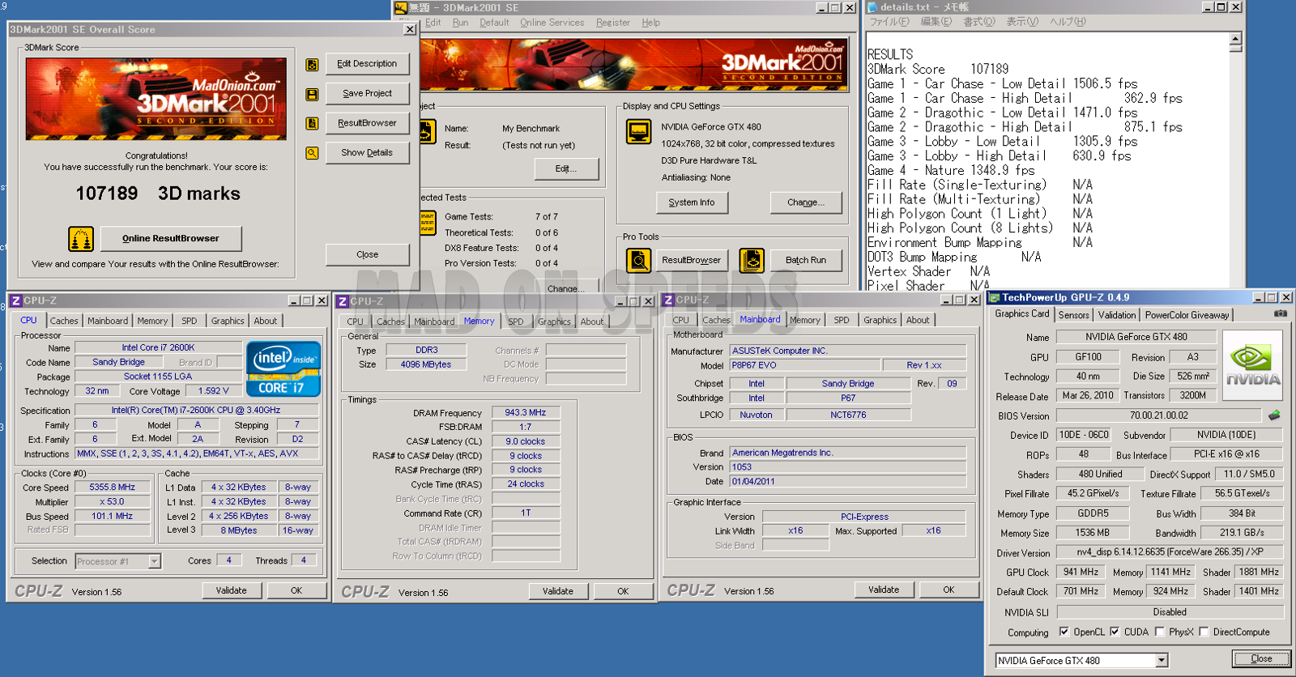Enable the PhysX checkbox
The height and width of the screenshot is (677, 1296).
point(1159,632)
